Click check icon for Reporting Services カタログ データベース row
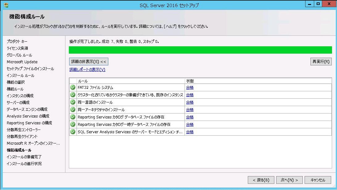This screenshot has height=190, width=337. [73, 117]
